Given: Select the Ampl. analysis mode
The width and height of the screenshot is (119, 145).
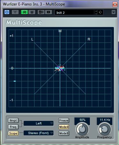Looking at the screenshot, I should click(x=13, y=121).
